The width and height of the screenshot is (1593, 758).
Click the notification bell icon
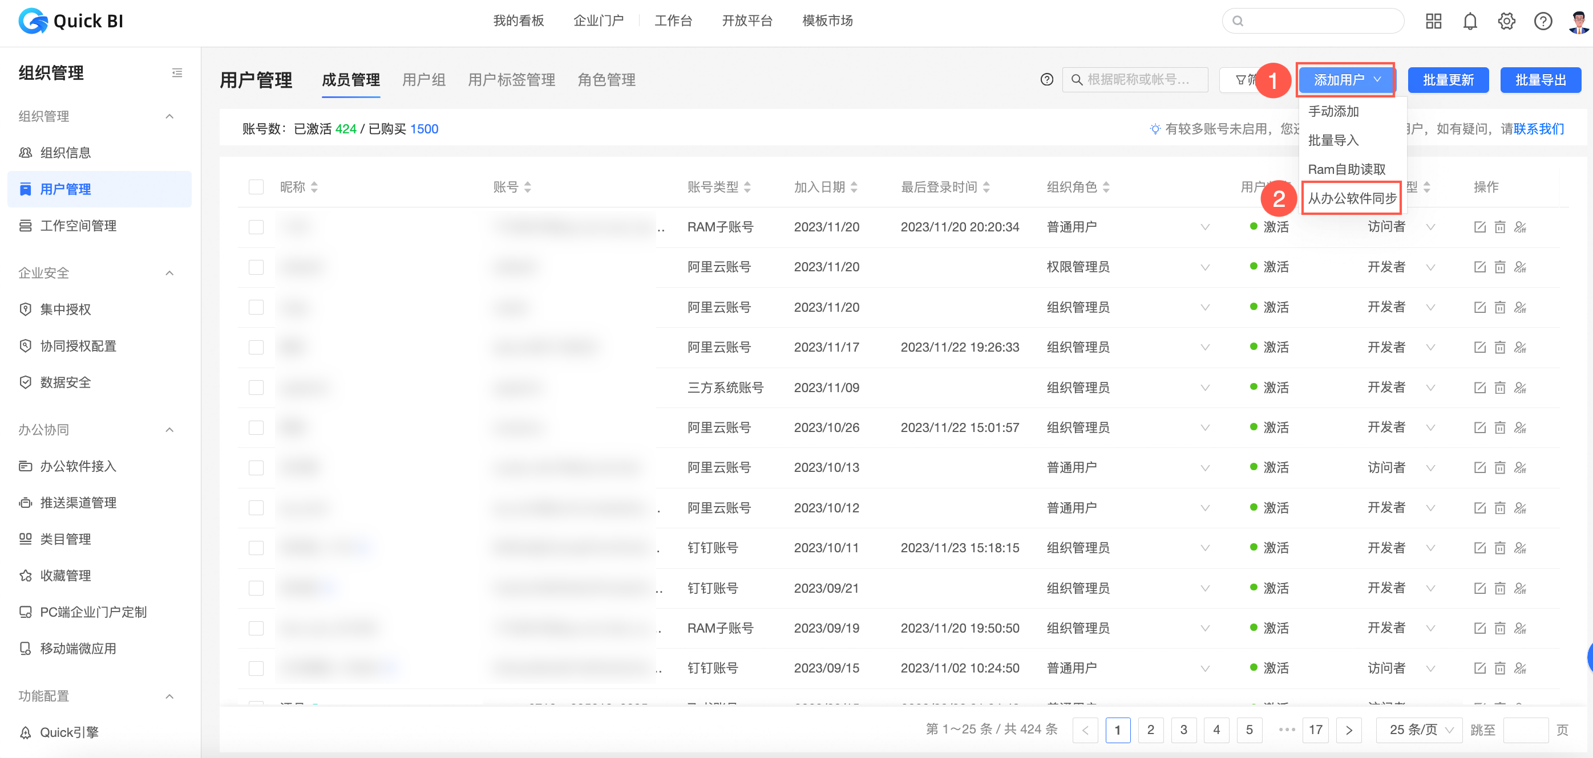[1469, 22]
